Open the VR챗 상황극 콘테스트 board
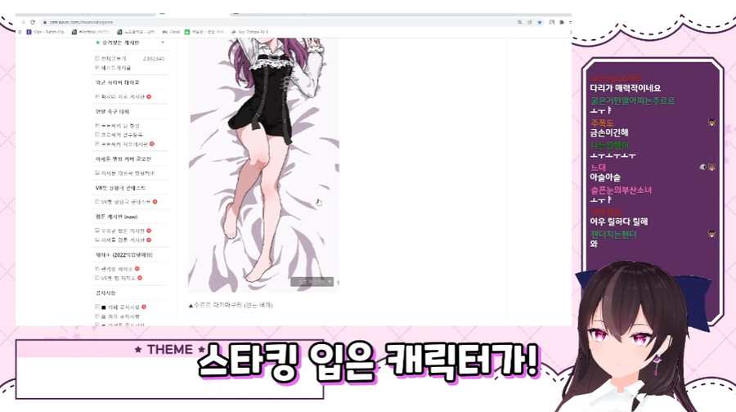This screenshot has width=736, height=412. coord(126,201)
